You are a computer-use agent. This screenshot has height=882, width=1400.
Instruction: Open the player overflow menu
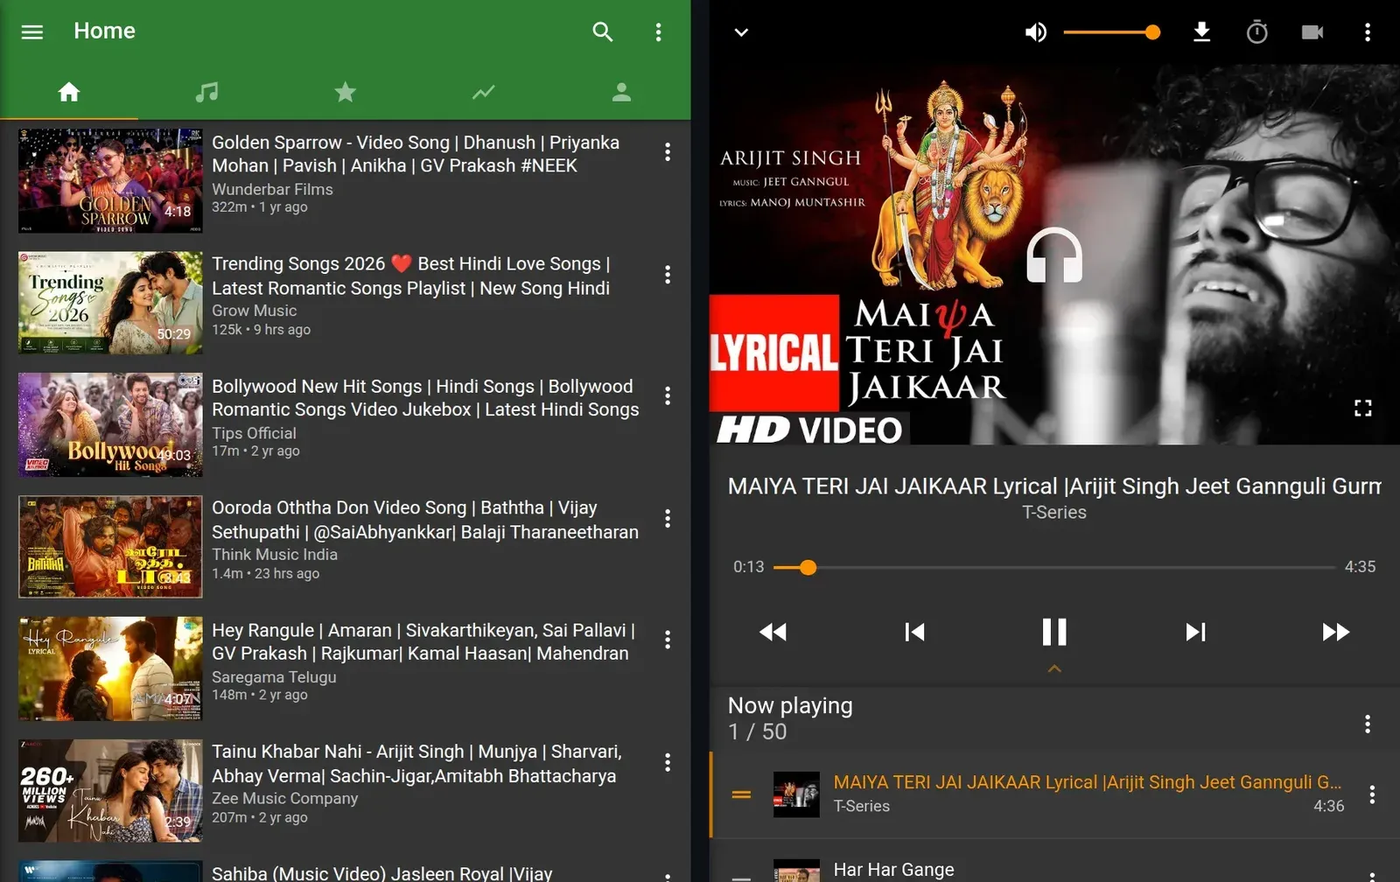(1367, 32)
